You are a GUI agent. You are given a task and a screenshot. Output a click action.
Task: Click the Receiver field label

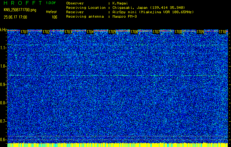tap(75, 12)
